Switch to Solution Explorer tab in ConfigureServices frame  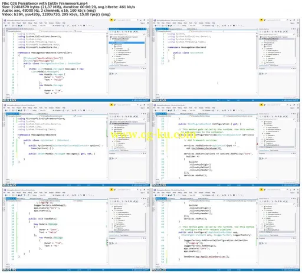tap(264, 150)
